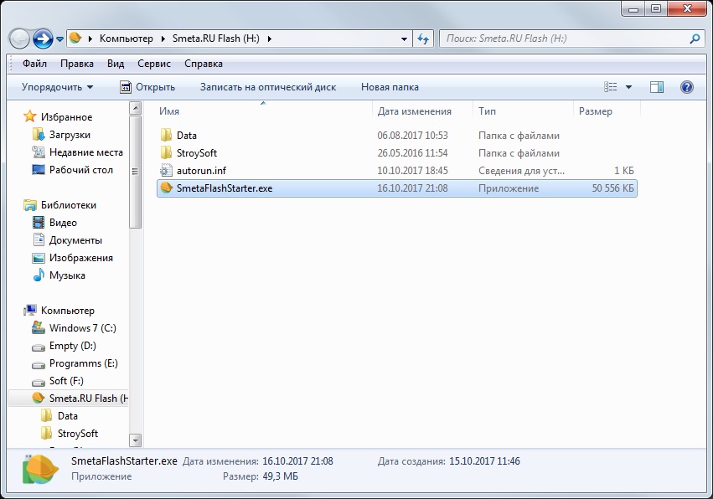Open the view options dropdown arrow
713x499 pixels.
[x=629, y=87]
